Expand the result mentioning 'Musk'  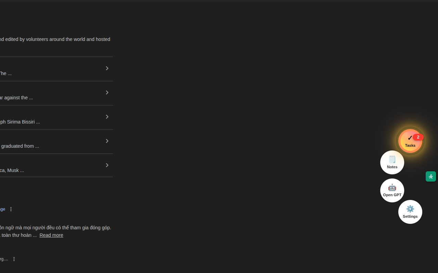coord(107,165)
